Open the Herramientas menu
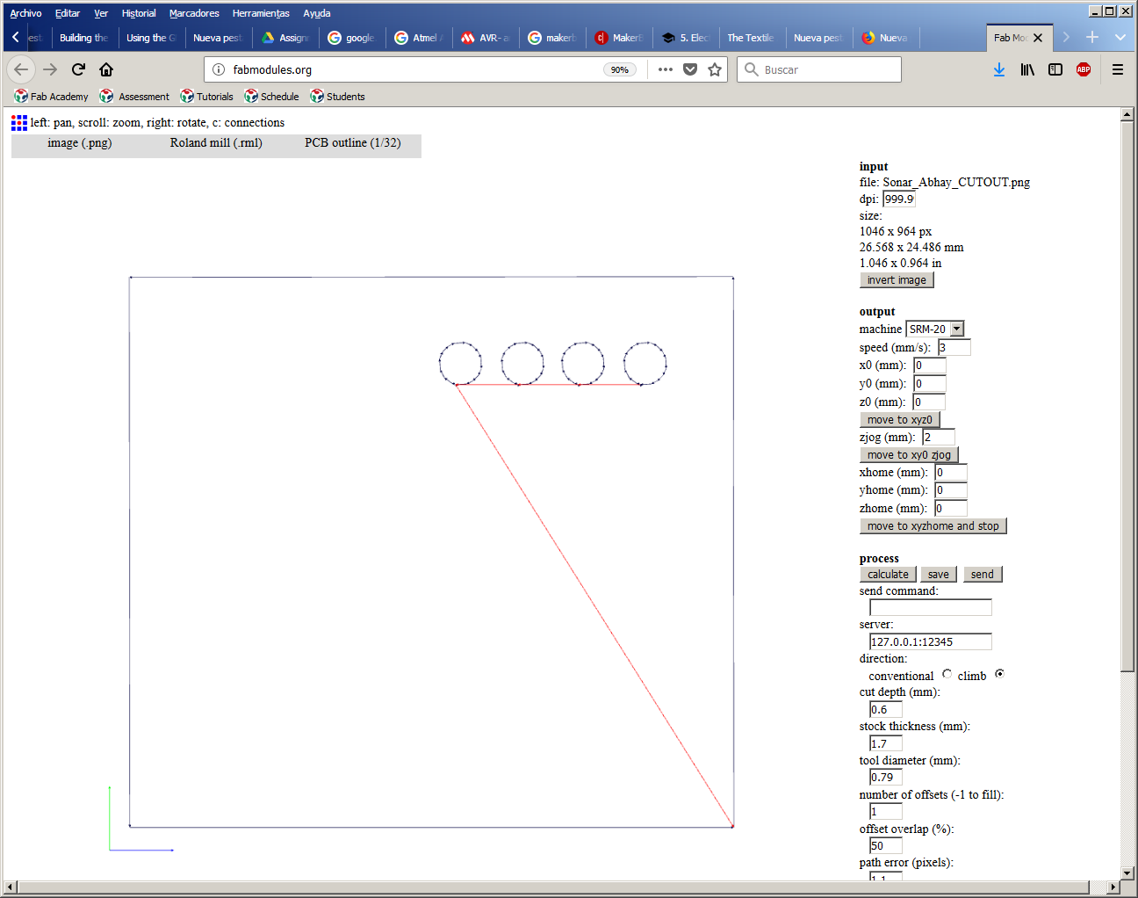Screen dimensions: 1138x898 click(x=261, y=13)
